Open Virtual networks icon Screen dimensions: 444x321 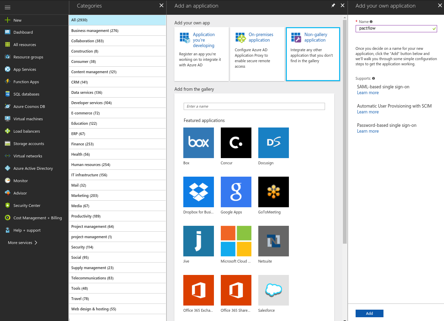(8, 156)
